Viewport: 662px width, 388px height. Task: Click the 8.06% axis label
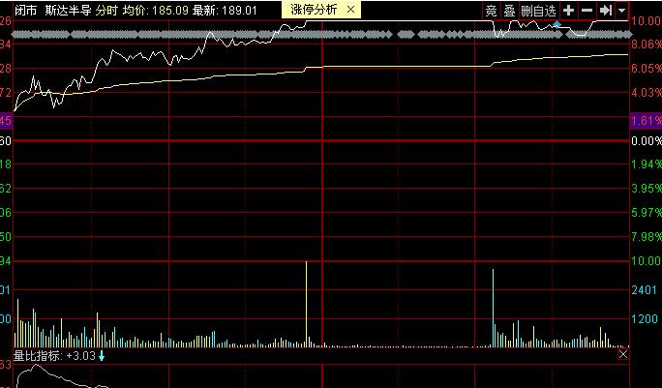point(647,44)
